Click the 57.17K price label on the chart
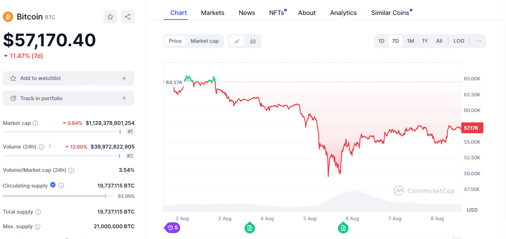Viewport: 506px width, 239px height. (472, 128)
